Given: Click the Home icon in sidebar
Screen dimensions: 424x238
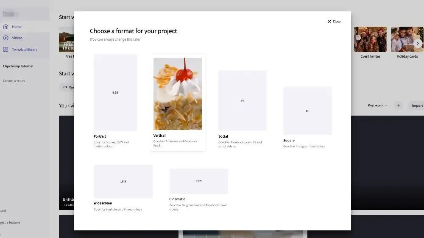Looking at the screenshot, I should pyautogui.click(x=6, y=27).
